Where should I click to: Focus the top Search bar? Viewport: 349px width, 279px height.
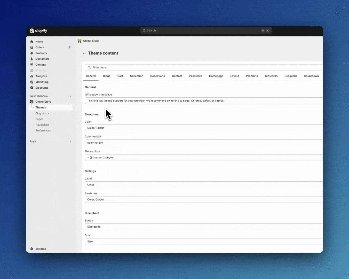206,30
